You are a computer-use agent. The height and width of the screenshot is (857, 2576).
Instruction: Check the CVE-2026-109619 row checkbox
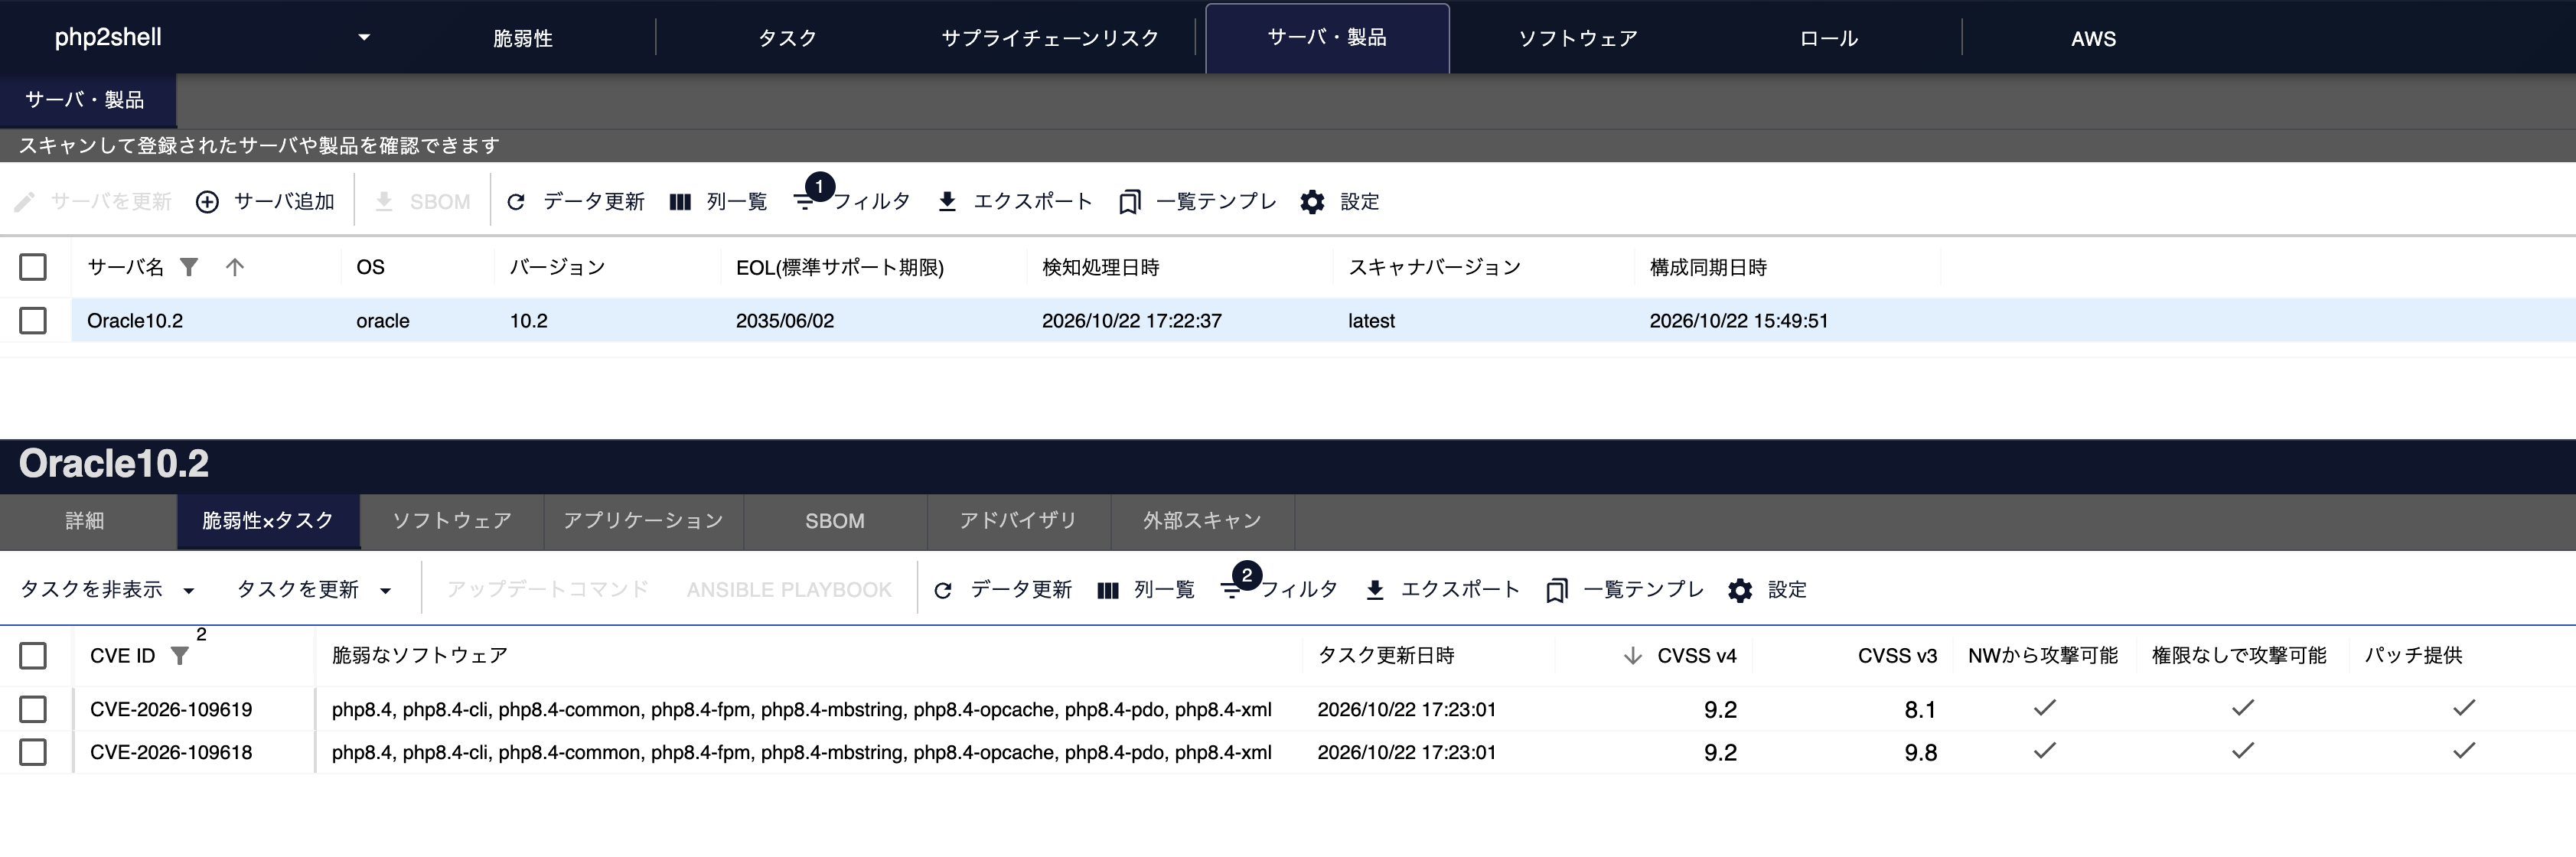click(x=33, y=710)
